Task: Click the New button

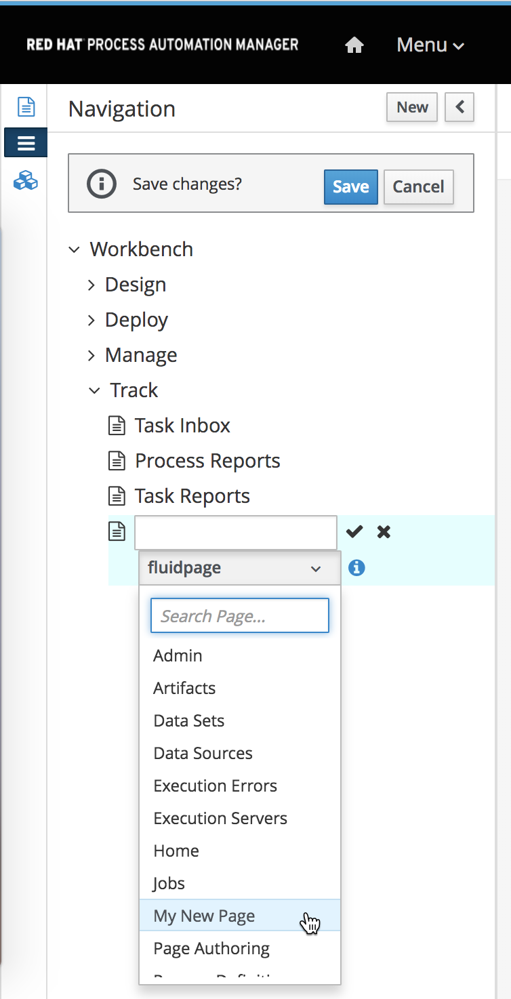Action: [411, 107]
